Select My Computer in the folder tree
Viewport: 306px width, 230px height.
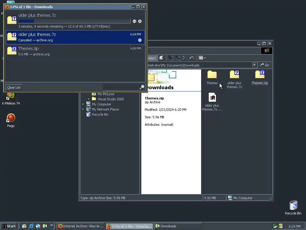102,104
